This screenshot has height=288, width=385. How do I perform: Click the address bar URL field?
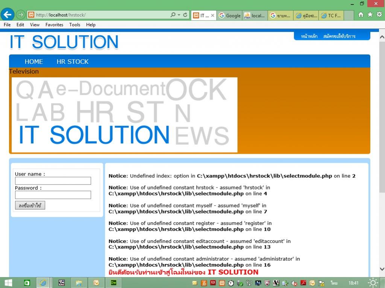pyautogui.click(x=102, y=15)
